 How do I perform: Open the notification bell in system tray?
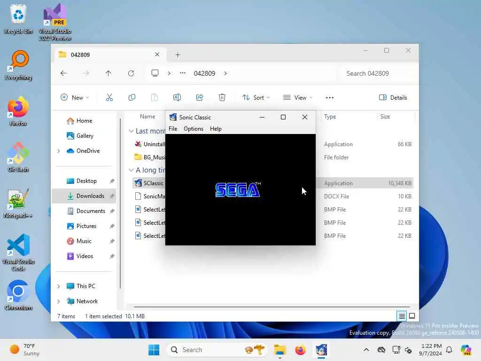click(449, 350)
